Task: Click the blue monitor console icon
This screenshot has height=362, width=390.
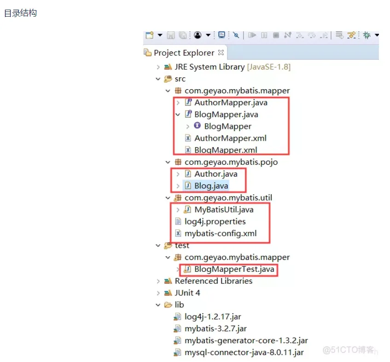Action: coord(221,35)
